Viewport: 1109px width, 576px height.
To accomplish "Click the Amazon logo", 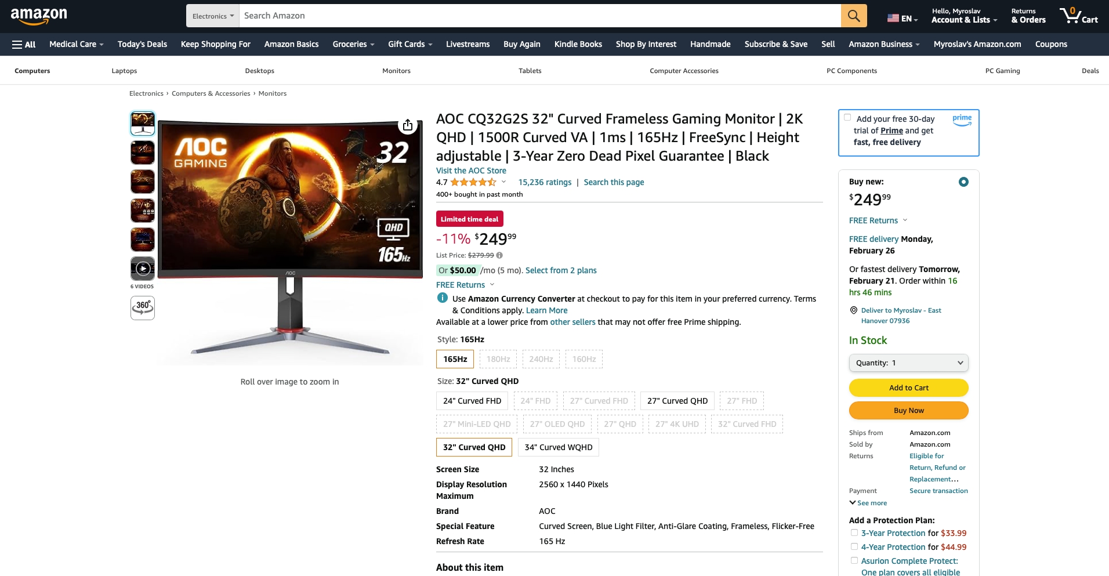I will [39, 16].
